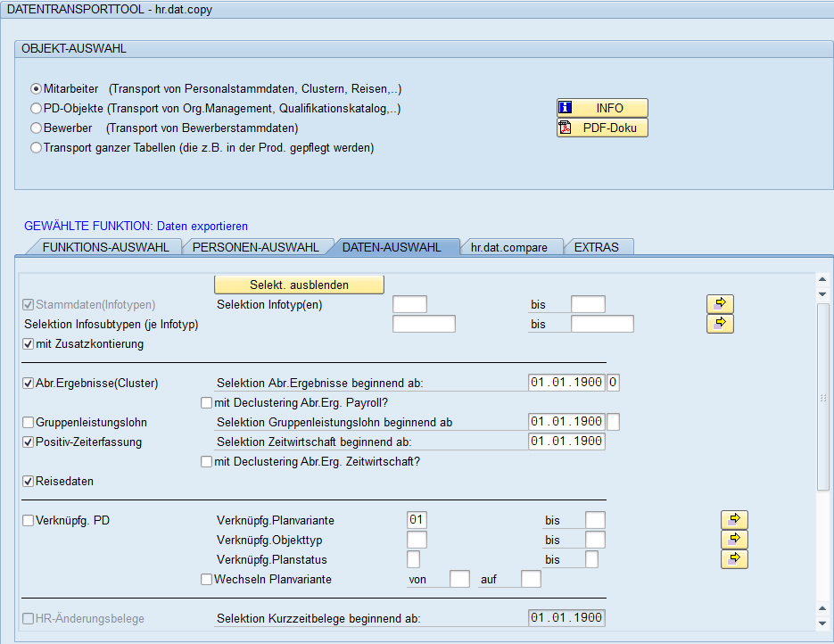Click the DATENTRANSPORTTOOL - hr.dat.copy title
The image size is (834, 644).
point(109,10)
